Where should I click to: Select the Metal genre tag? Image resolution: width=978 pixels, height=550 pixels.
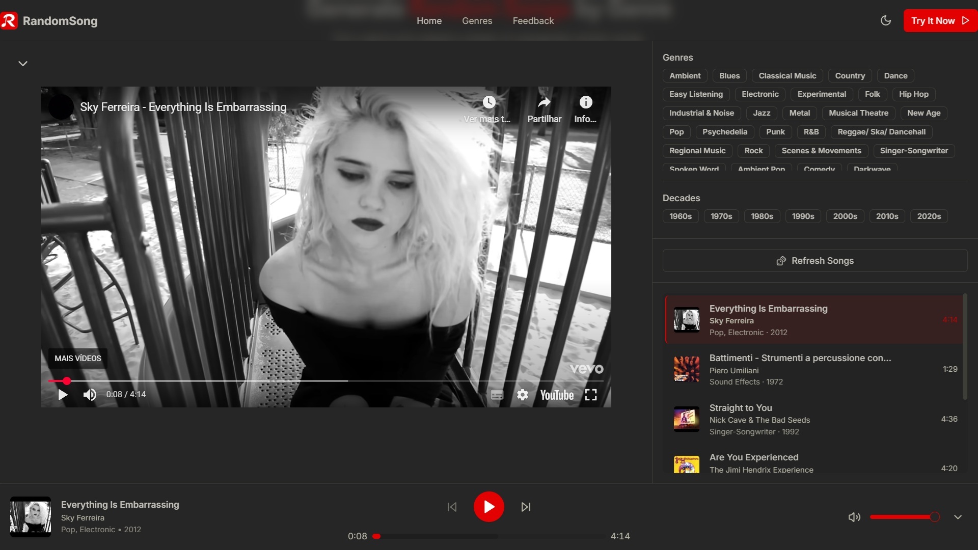click(x=799, y=113)
